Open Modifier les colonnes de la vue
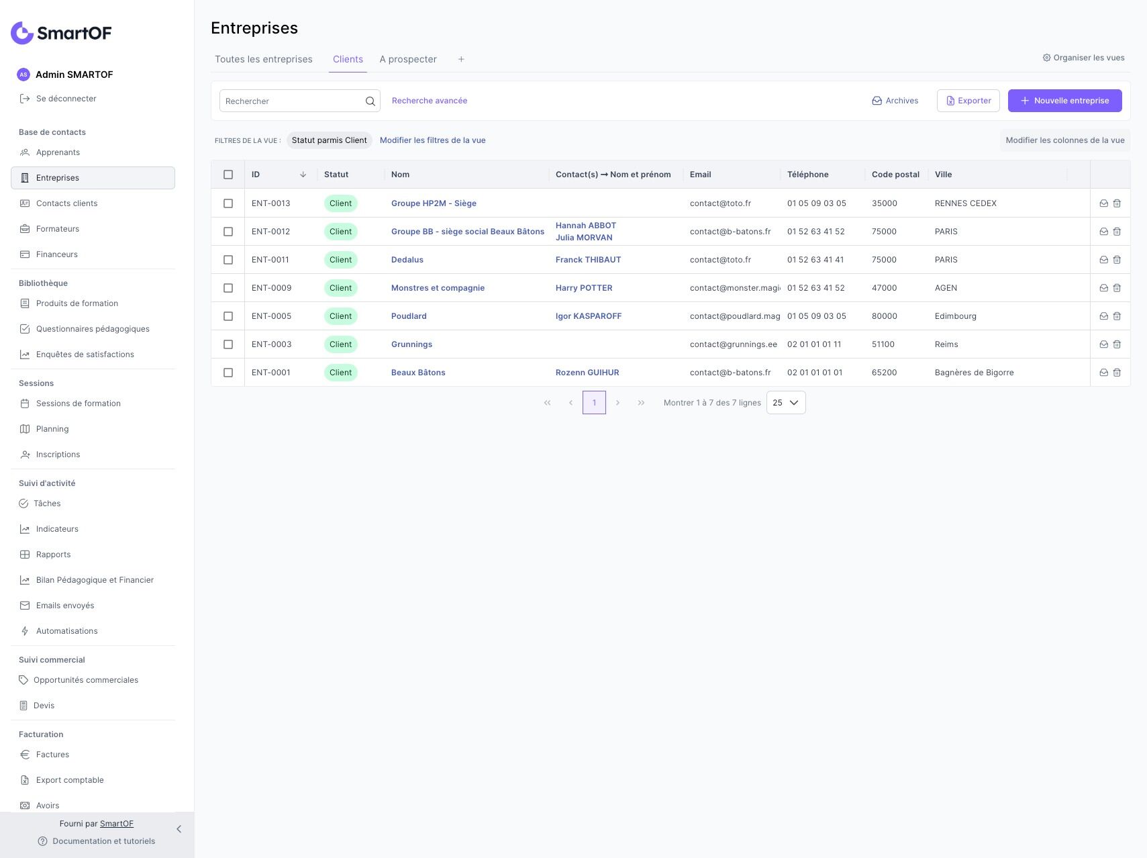 coord(1064,140)
